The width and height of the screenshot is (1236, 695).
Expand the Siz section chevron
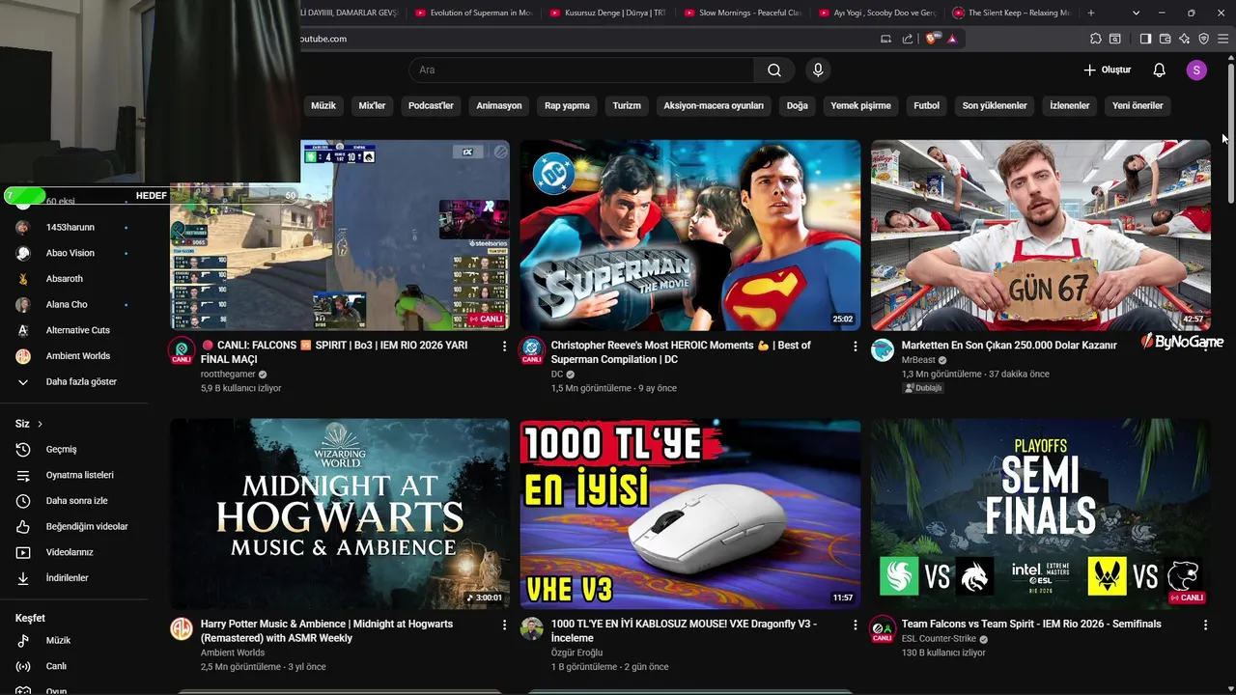[40, 424]
